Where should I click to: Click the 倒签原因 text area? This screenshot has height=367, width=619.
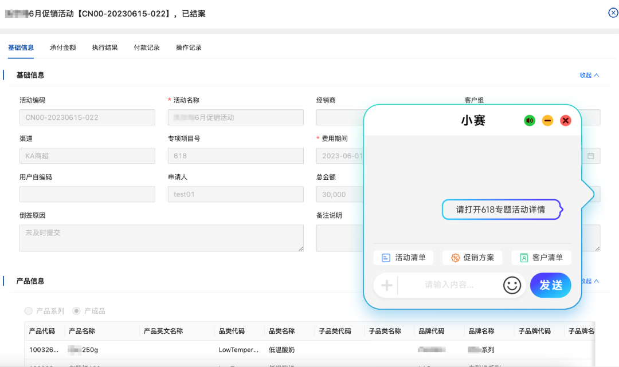(x=161, y=238)
